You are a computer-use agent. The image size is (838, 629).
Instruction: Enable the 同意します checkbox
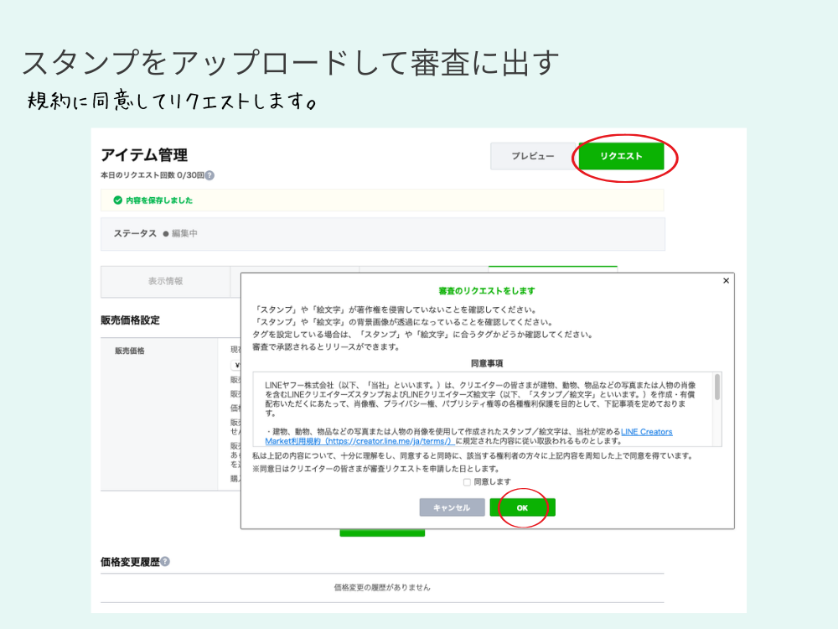466,481
